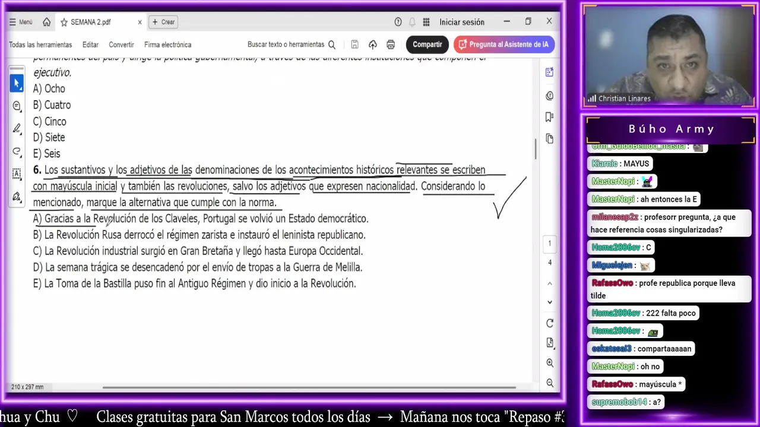Click the Compartir button
Viewport: 760px width, 427px height.
427,44
